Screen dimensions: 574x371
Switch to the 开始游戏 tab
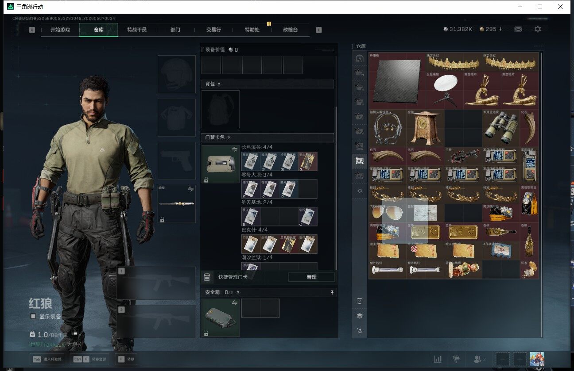pyautogui.click(x=60, y=30)
